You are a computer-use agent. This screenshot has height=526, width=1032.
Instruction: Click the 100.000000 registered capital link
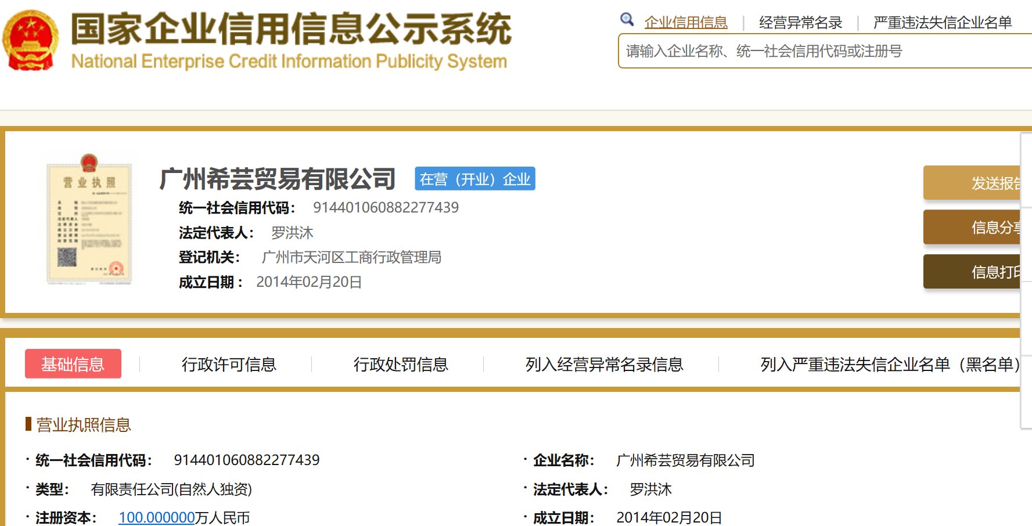tap(156, 517)
